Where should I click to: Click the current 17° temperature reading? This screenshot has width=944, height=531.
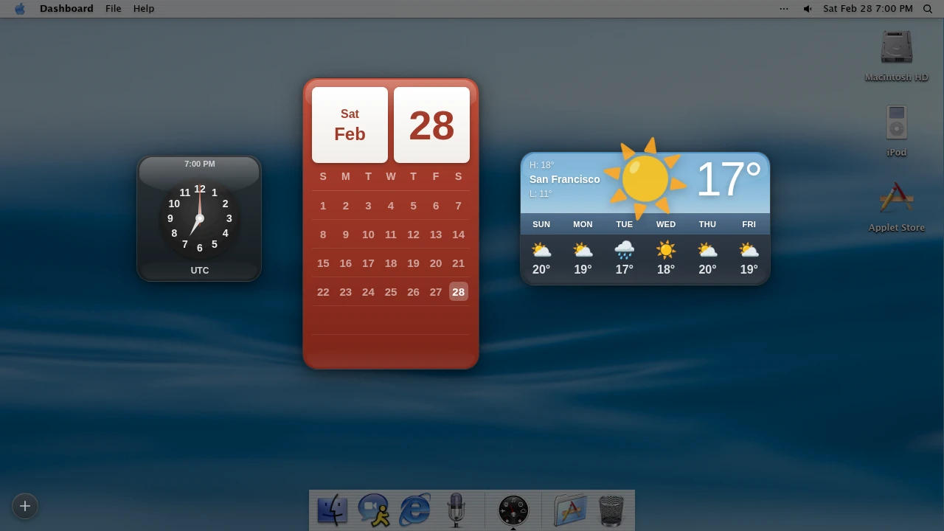728,179
